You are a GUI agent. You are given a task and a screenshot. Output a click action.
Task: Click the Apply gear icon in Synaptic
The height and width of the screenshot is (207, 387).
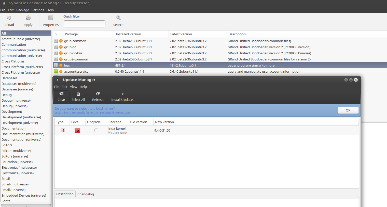[28, 18]
